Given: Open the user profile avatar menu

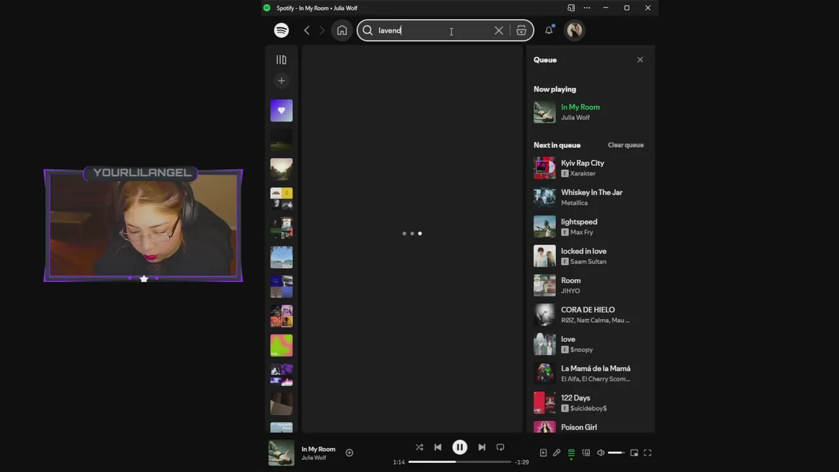Looking at the screenshot, I should pos(575,30).
